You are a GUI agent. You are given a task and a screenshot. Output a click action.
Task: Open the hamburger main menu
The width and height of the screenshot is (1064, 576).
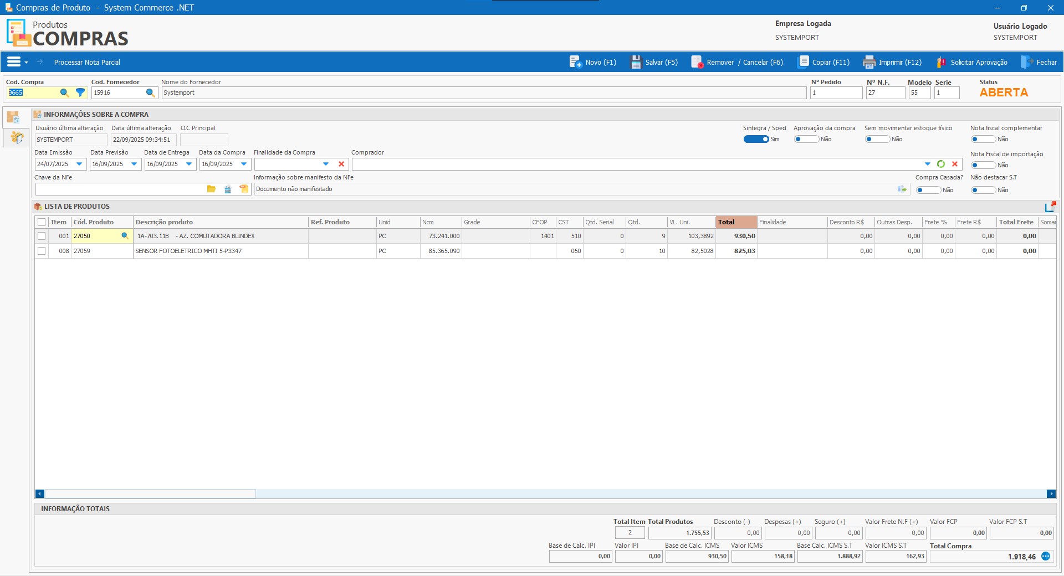point(14,62)
